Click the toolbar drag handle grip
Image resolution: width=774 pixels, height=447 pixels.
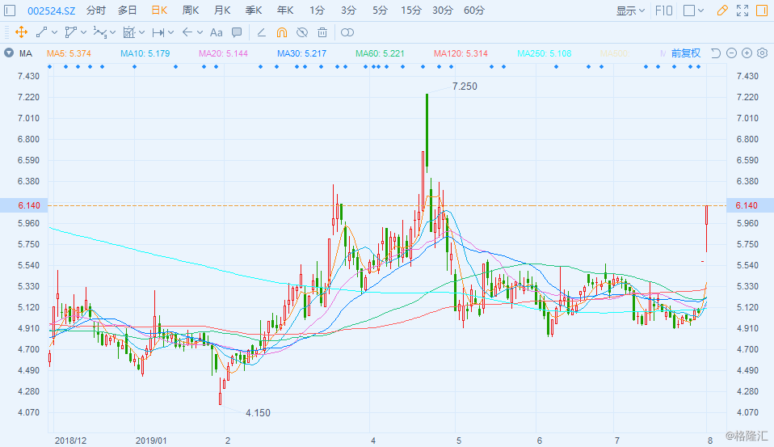(x=7, y=32)
